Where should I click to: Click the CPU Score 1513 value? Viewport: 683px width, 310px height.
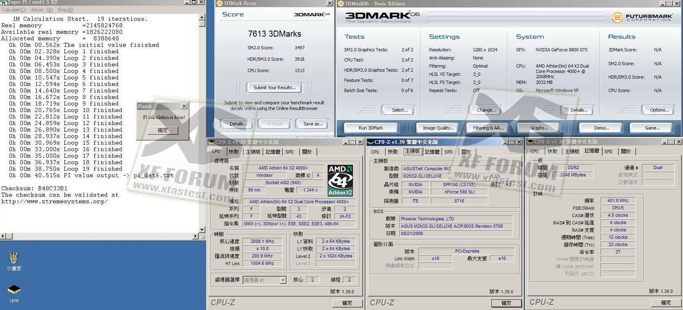coord(300,70)
